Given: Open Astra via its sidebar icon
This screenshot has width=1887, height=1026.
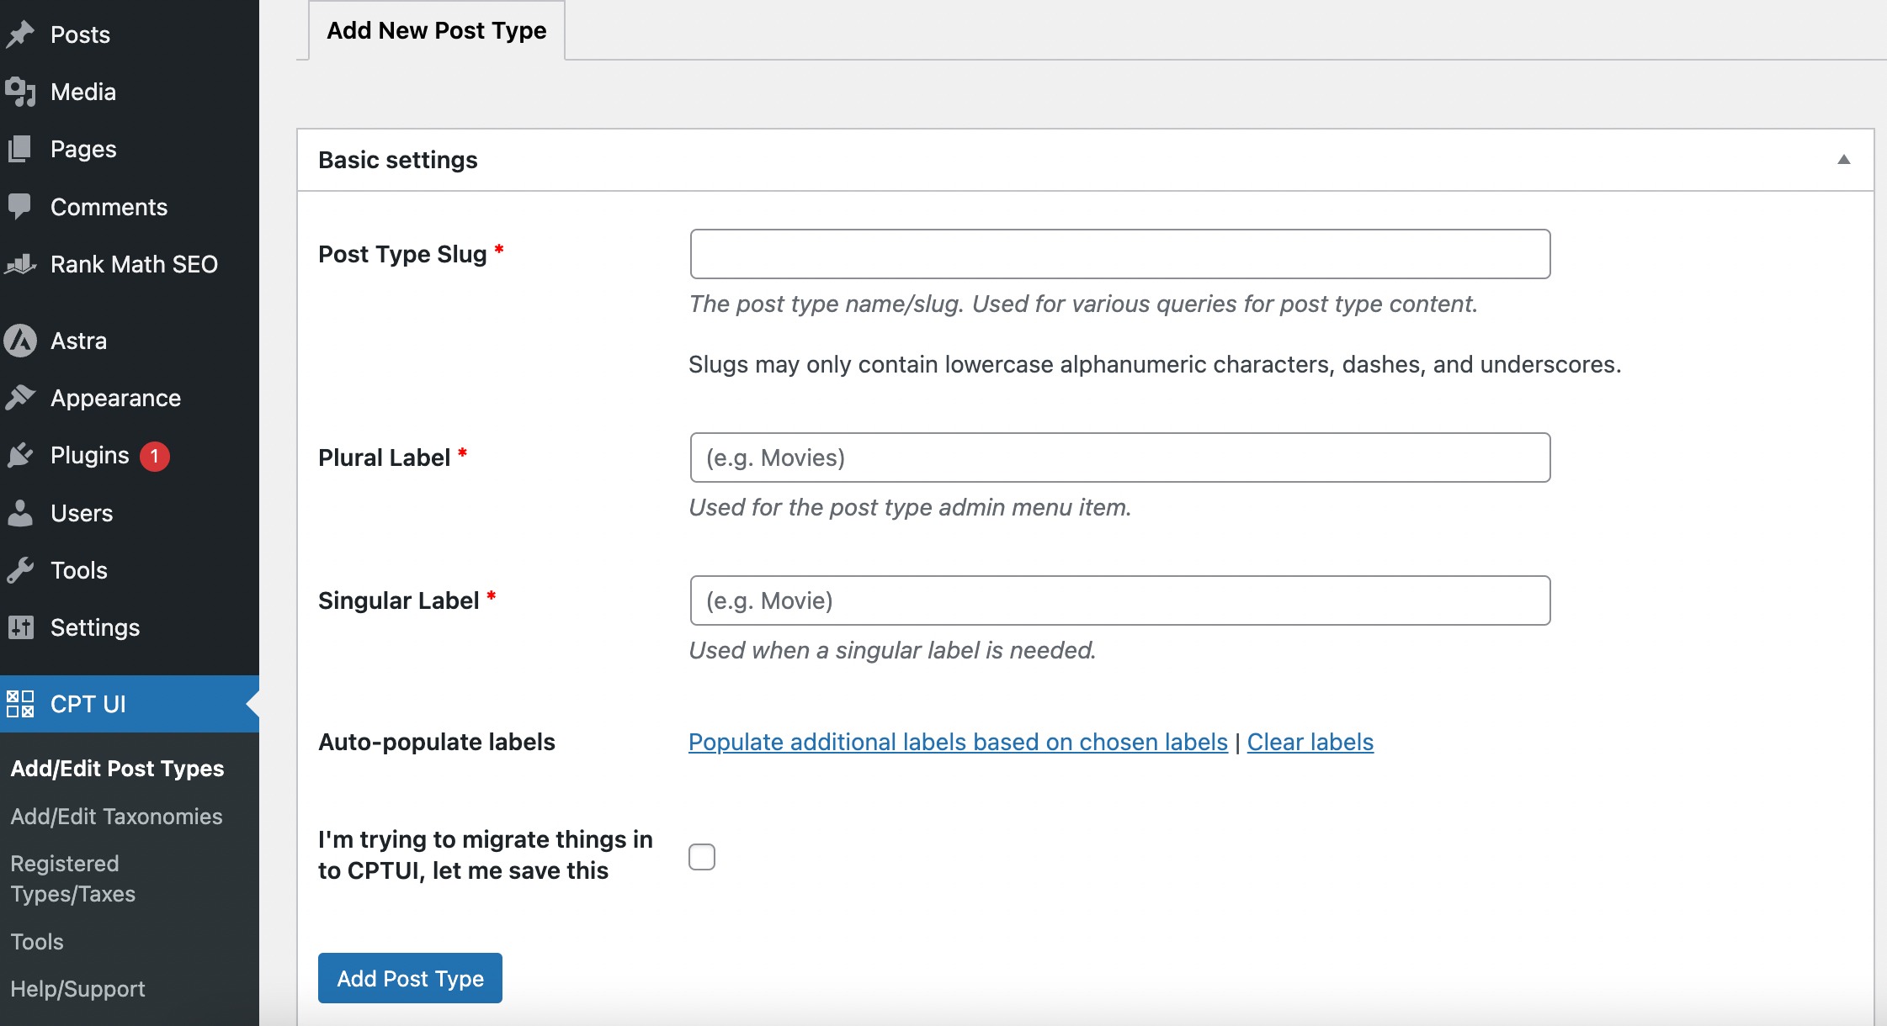Looking at the screenshot, I should [x=21, y=340].
